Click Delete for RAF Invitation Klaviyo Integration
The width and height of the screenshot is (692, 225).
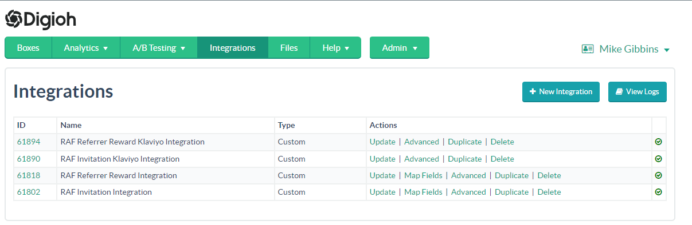(x=502, y=159)
